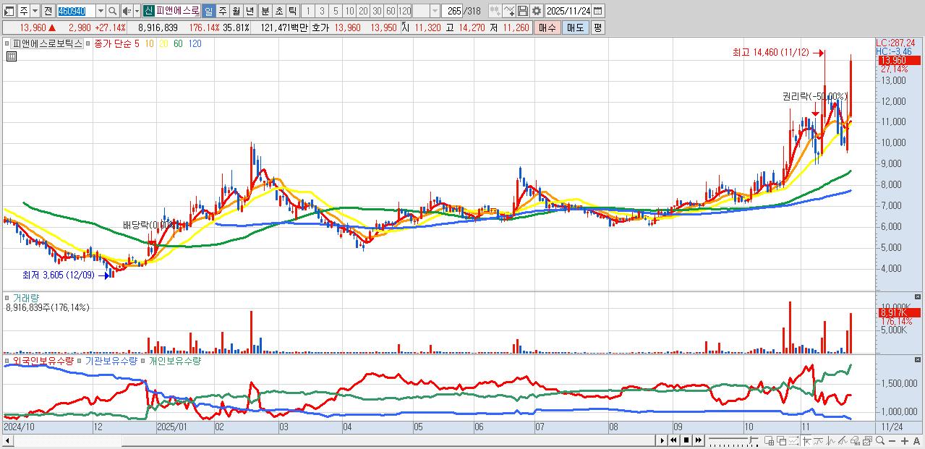Click the horizontal scrollbar left arrow
Viewport: 925px width, 449px height.
[x=7, y=440]
